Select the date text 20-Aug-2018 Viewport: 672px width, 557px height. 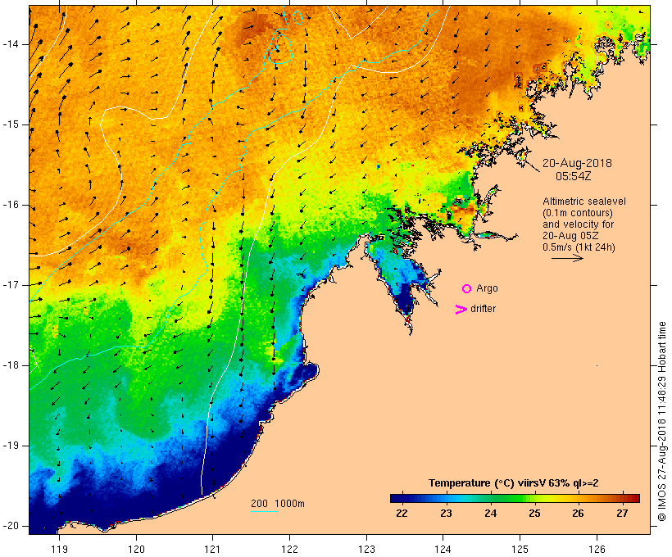577,163
